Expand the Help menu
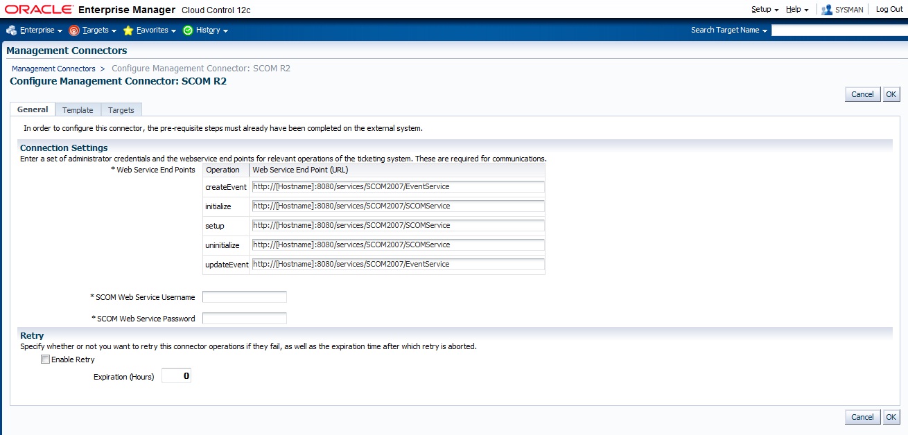Viewport: 908px width, 435px height. coord(797,10)
